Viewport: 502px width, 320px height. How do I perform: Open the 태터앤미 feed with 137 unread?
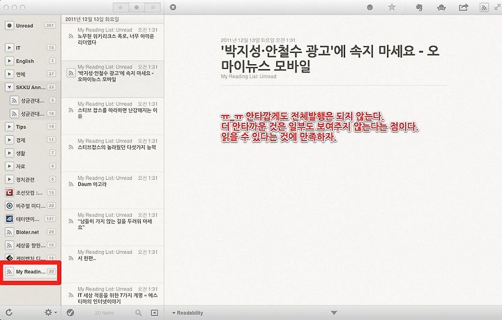30,219
